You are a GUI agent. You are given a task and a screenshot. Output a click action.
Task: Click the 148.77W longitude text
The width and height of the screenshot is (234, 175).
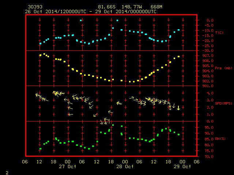(x=132, y=7)
